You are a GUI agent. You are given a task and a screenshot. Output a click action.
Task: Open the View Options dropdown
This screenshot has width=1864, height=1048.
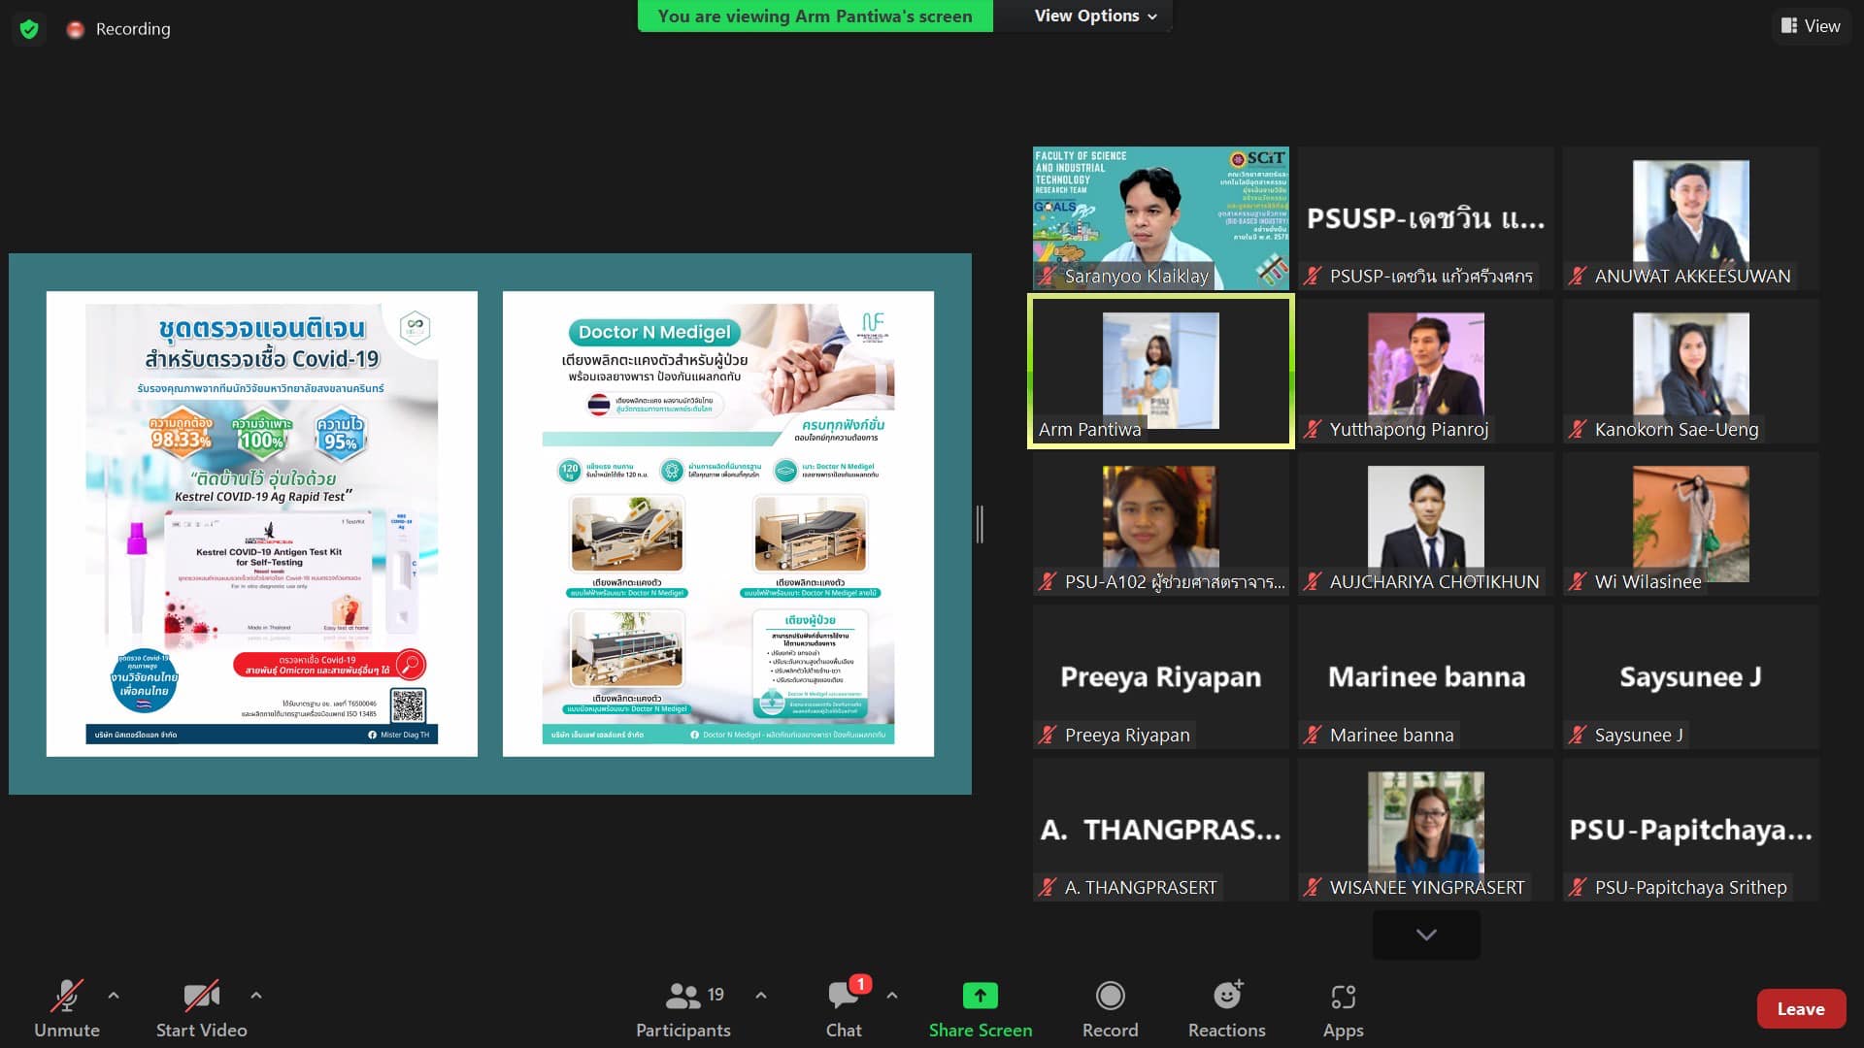[1095, 16]
